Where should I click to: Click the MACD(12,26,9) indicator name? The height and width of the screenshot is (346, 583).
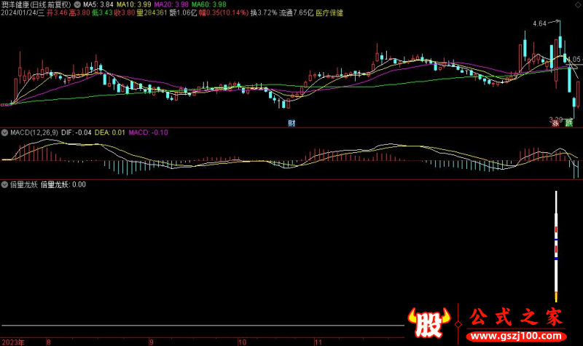[34, 133]
